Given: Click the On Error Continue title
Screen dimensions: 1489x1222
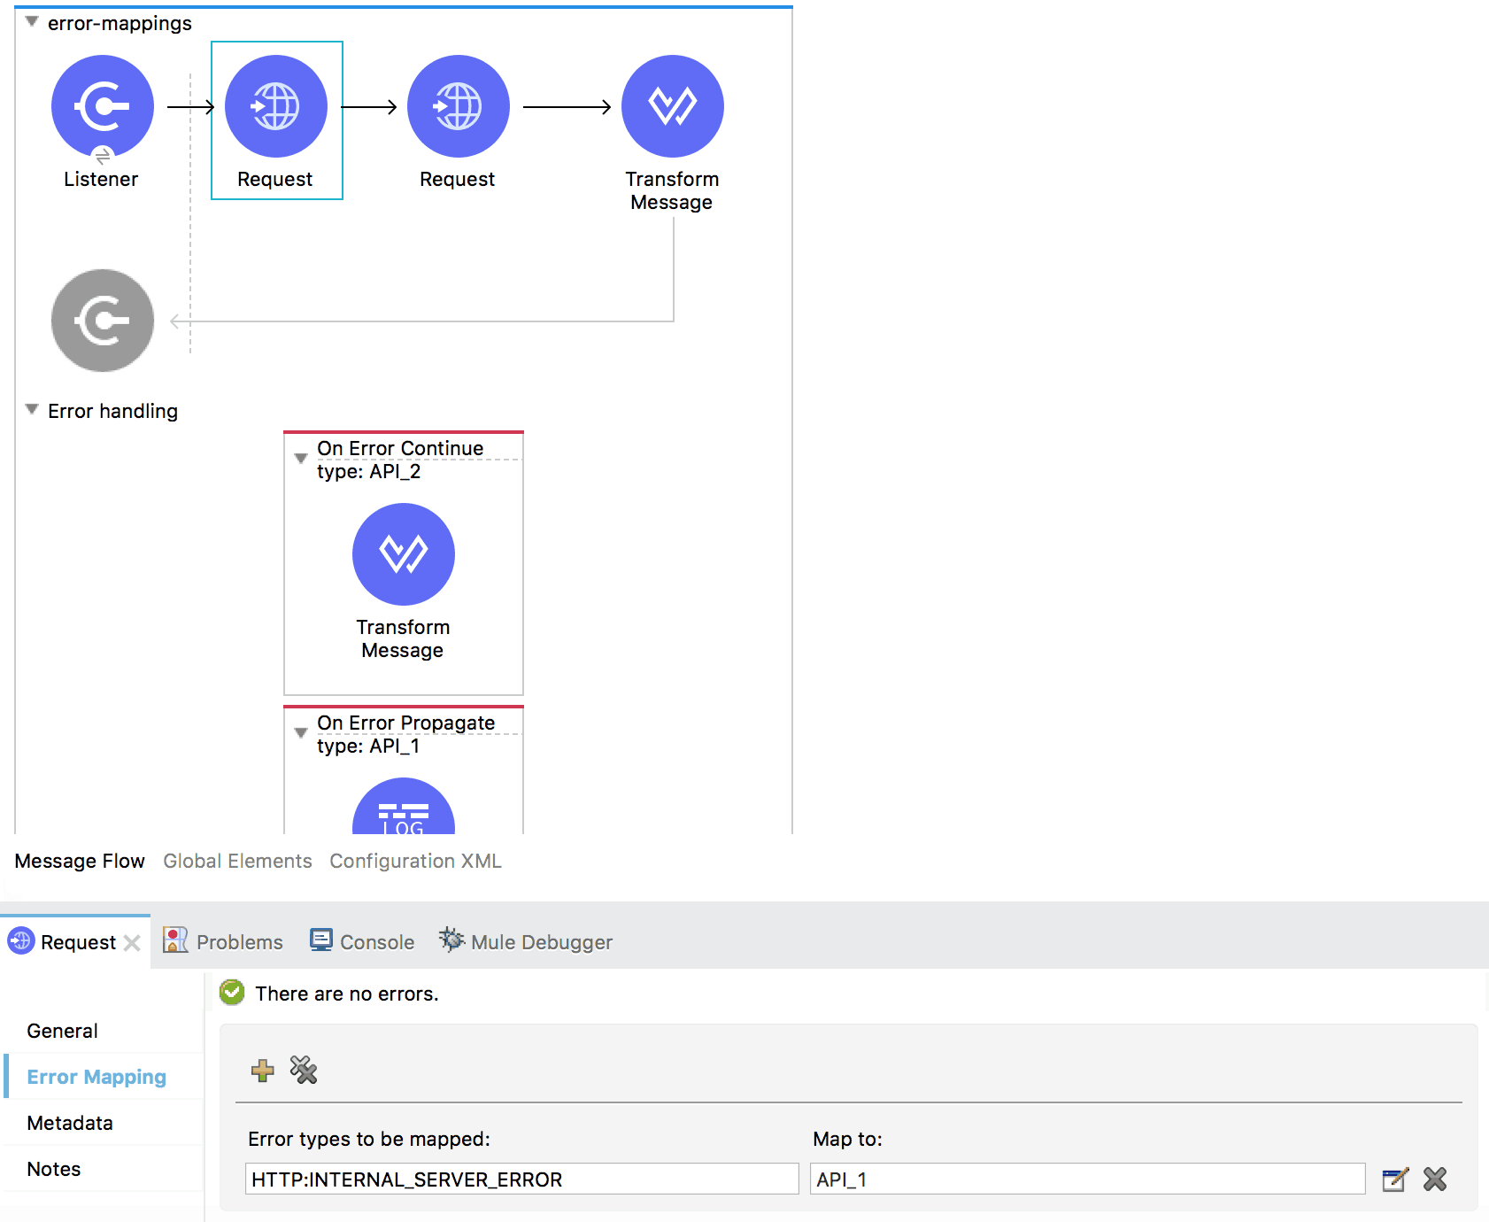Looking at the screenshot, I should pos(400,448).
